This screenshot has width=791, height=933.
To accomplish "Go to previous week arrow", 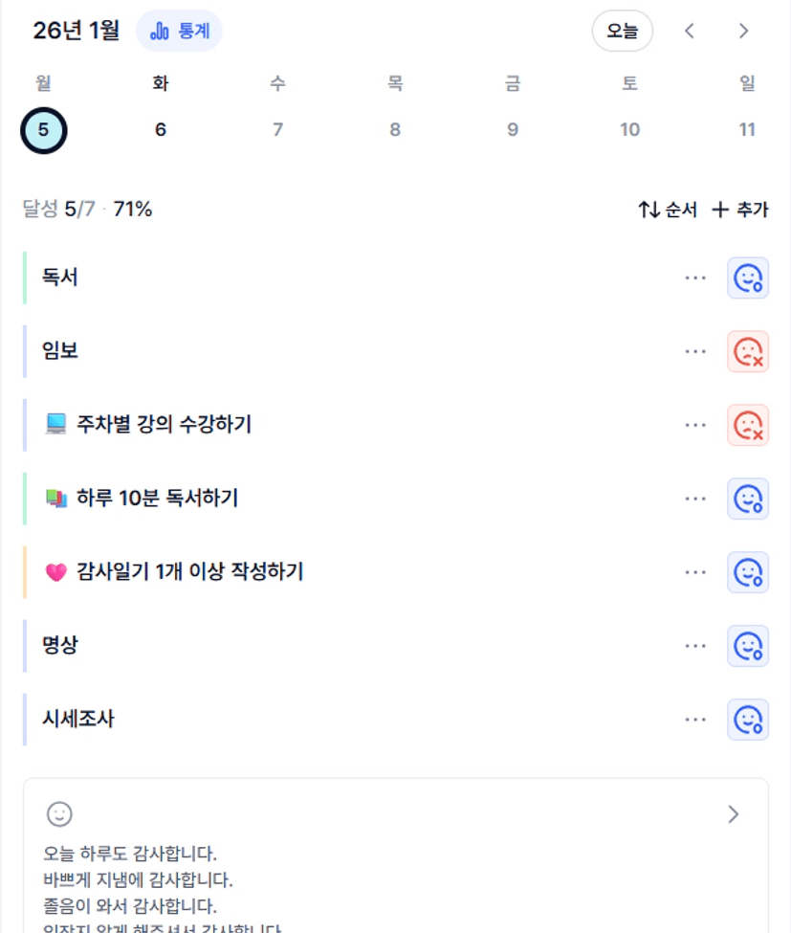I will [690, 32].
